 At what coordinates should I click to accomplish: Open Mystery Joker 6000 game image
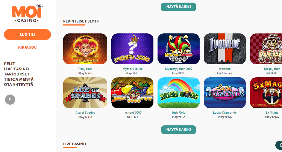pos(179,49)
